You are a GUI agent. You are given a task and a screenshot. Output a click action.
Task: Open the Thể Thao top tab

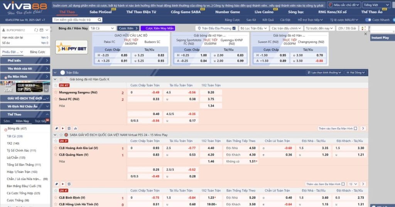pos(67,12)
